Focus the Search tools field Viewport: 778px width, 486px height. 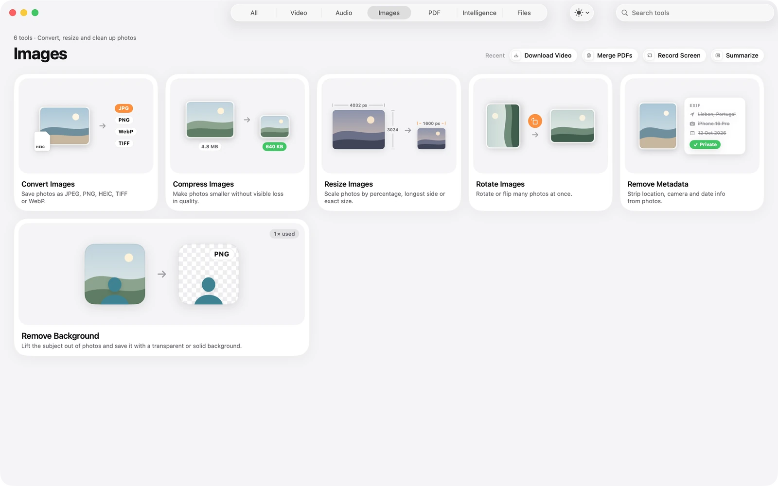coord(695,13)
